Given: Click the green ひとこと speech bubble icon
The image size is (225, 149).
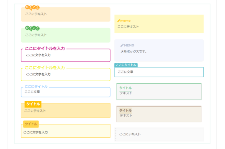Looking at the screenshot, I should click(32, 28).
